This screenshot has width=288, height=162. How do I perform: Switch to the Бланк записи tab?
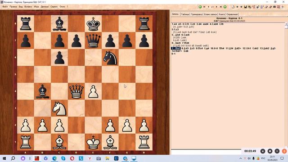pyautogui.click(x=211, y=14)
